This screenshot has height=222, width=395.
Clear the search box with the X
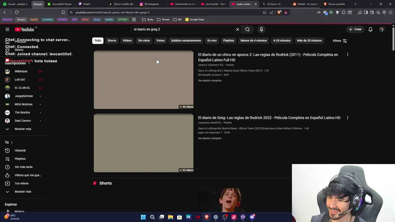[x=238, y=29]
